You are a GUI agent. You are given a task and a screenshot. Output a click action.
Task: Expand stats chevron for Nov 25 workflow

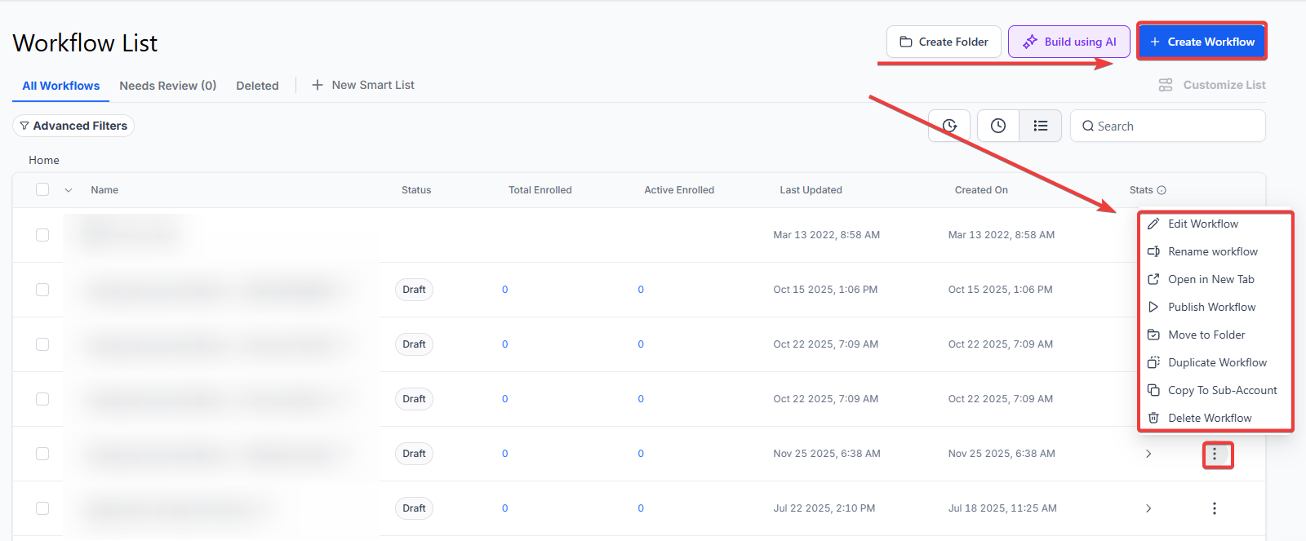1148,454
